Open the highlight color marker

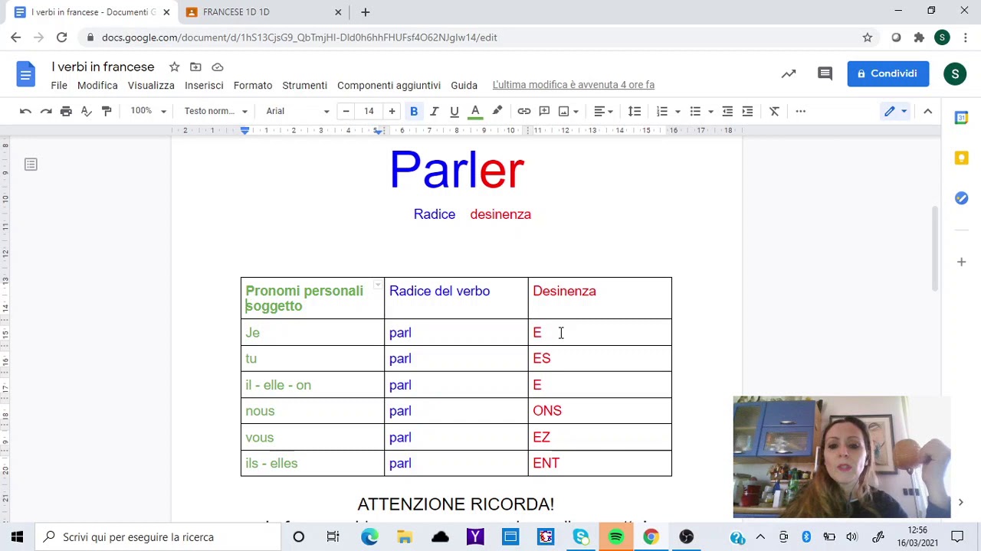pyautogui.click(x=497, y=111)
